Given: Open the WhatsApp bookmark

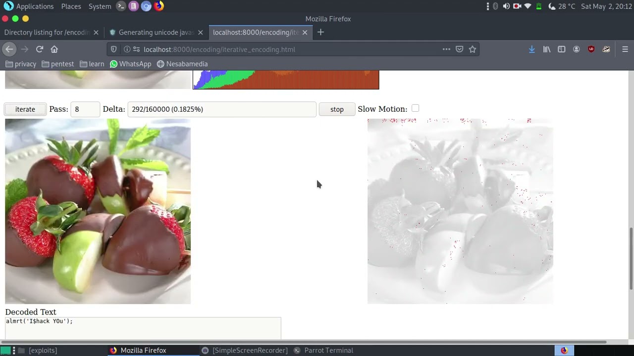Looking at the screenshot, I should pos(131,64).
